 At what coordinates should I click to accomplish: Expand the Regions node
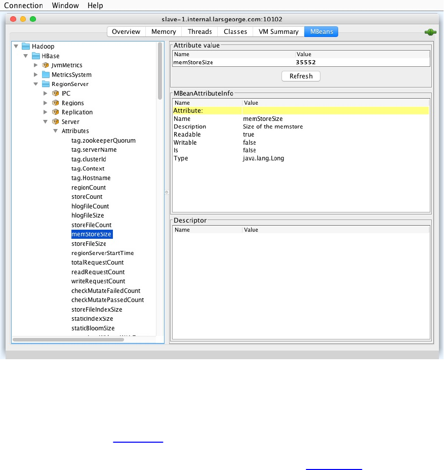point(45,103)
